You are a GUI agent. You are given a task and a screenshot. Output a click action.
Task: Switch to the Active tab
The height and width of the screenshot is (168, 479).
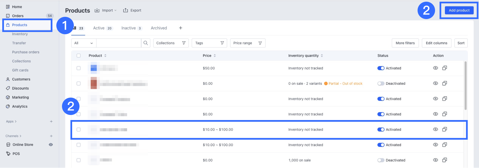click(103, 28)
